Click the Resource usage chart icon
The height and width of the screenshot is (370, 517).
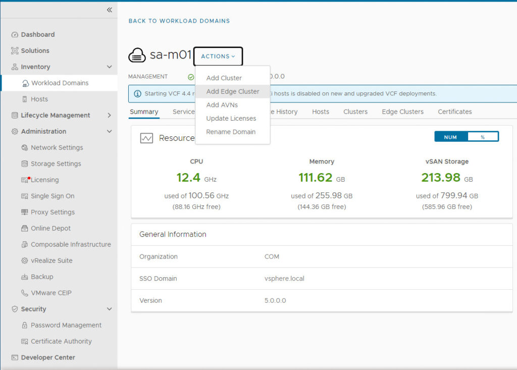click(146, 138)
